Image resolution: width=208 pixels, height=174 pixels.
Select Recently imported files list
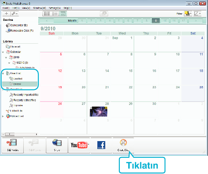click(24, 95)
